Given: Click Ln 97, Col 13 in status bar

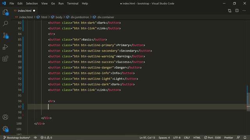Looking at the screenshot, I should pyautogui.click(x=147, y=137).
